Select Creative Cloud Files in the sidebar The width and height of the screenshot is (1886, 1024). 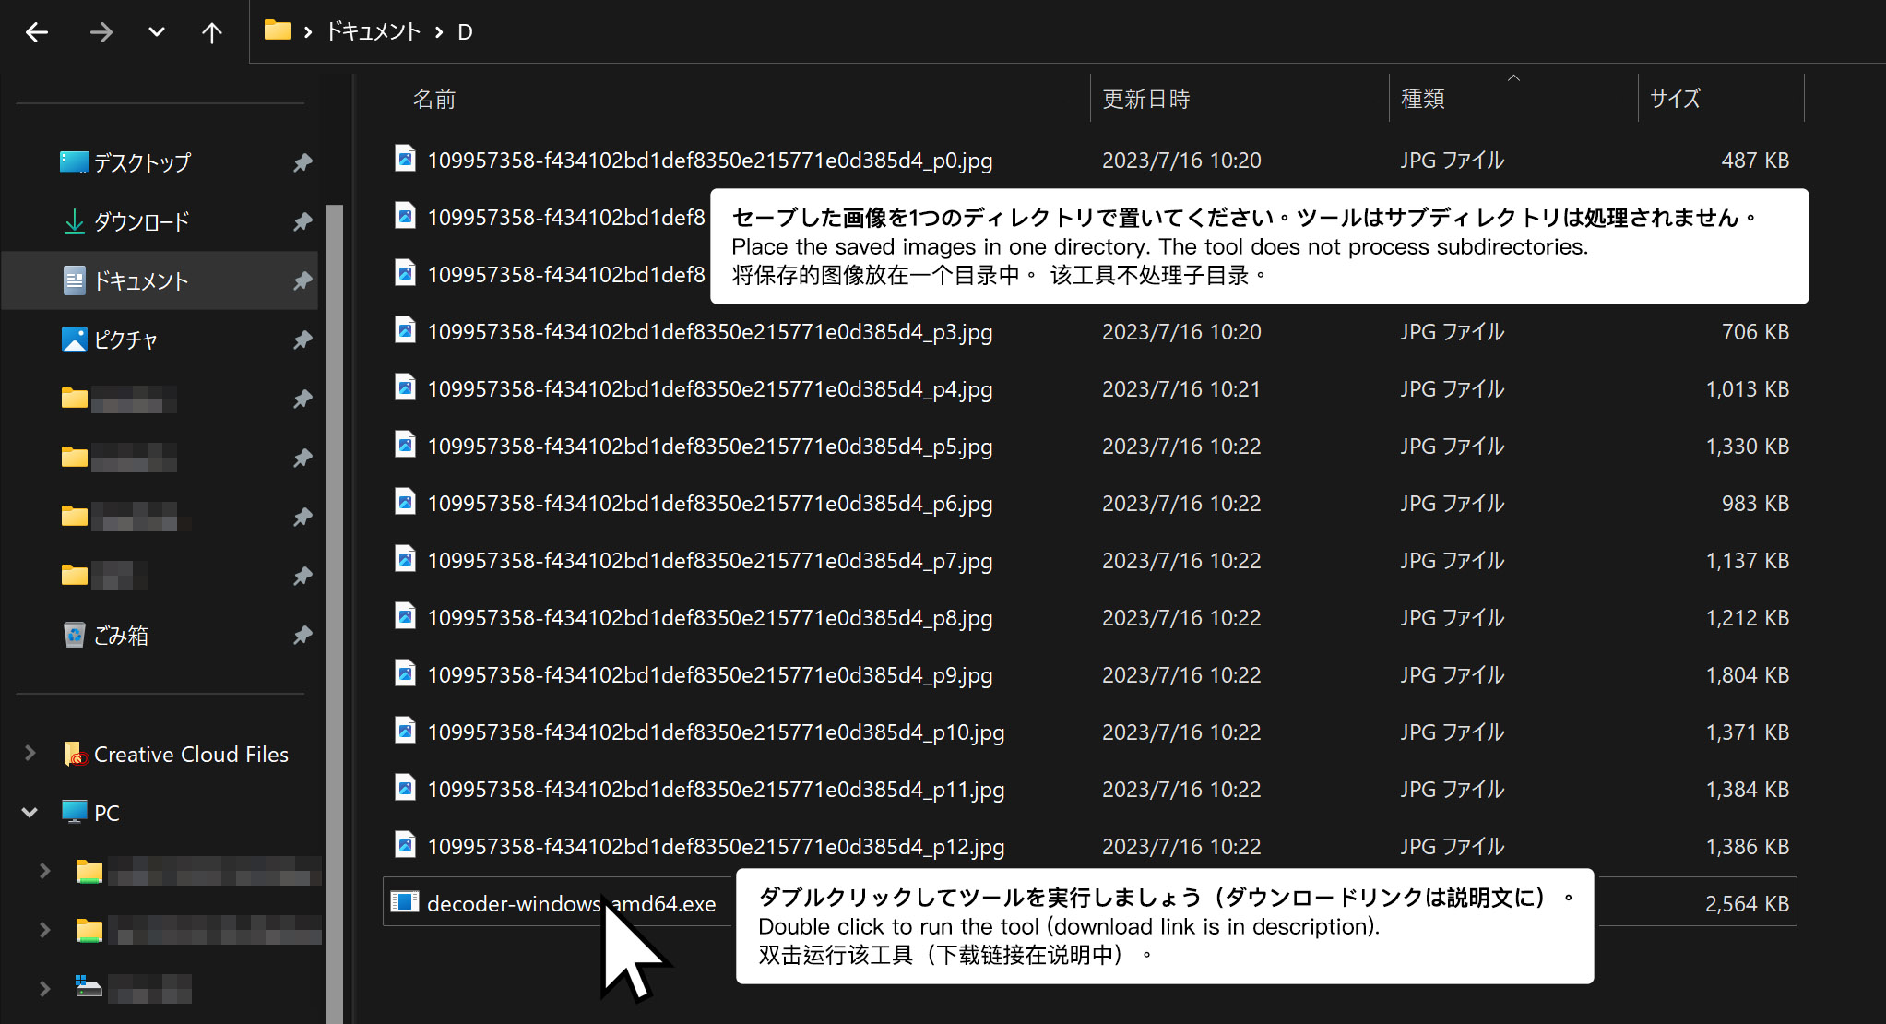[x=191, y=755]
